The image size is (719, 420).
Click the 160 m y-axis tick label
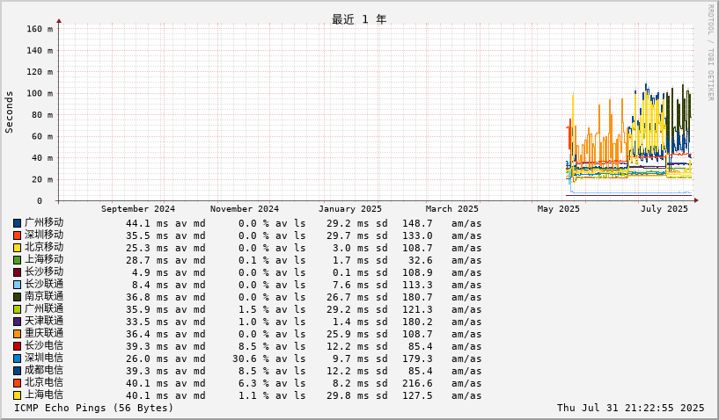coord(40,29)
